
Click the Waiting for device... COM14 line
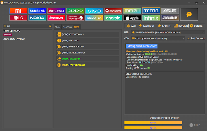(151, 54)
